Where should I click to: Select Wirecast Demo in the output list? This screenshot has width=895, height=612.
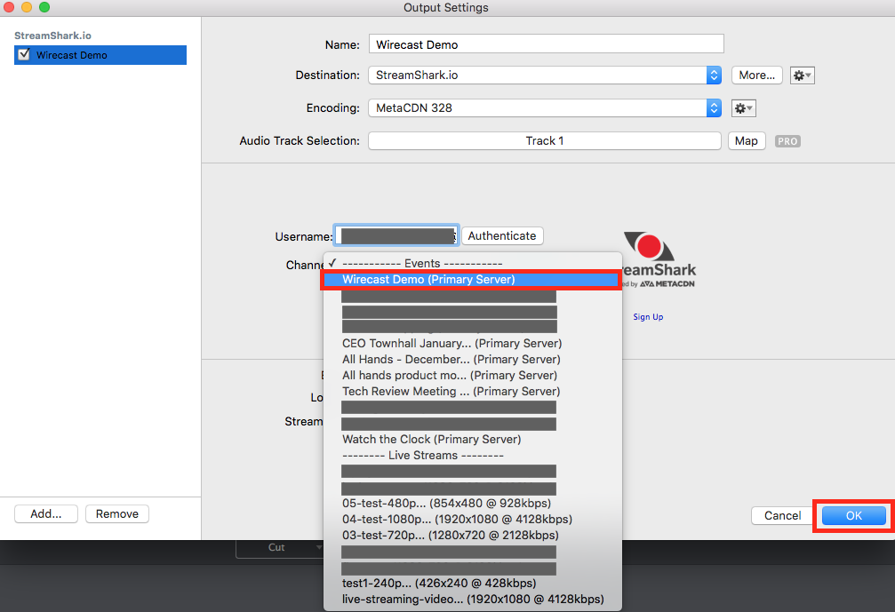point(100,55)
